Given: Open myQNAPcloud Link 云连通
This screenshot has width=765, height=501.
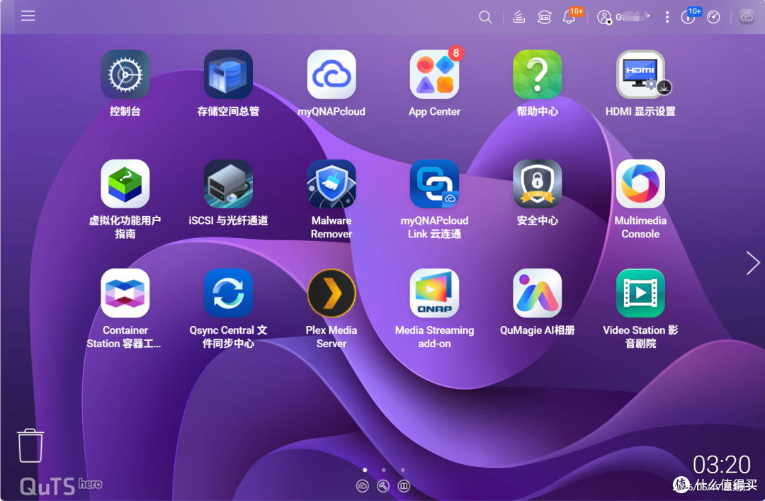Looking at the screenshot, I should (x=434, y=184).
